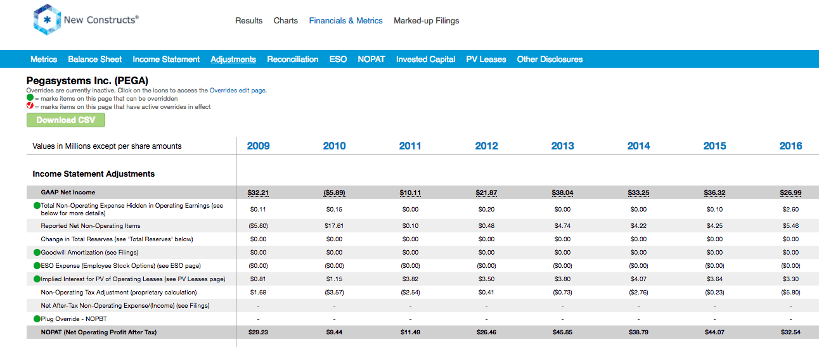Click Reported Non-Operating Items 2010 value $17.61

click(x=334, y=226)
